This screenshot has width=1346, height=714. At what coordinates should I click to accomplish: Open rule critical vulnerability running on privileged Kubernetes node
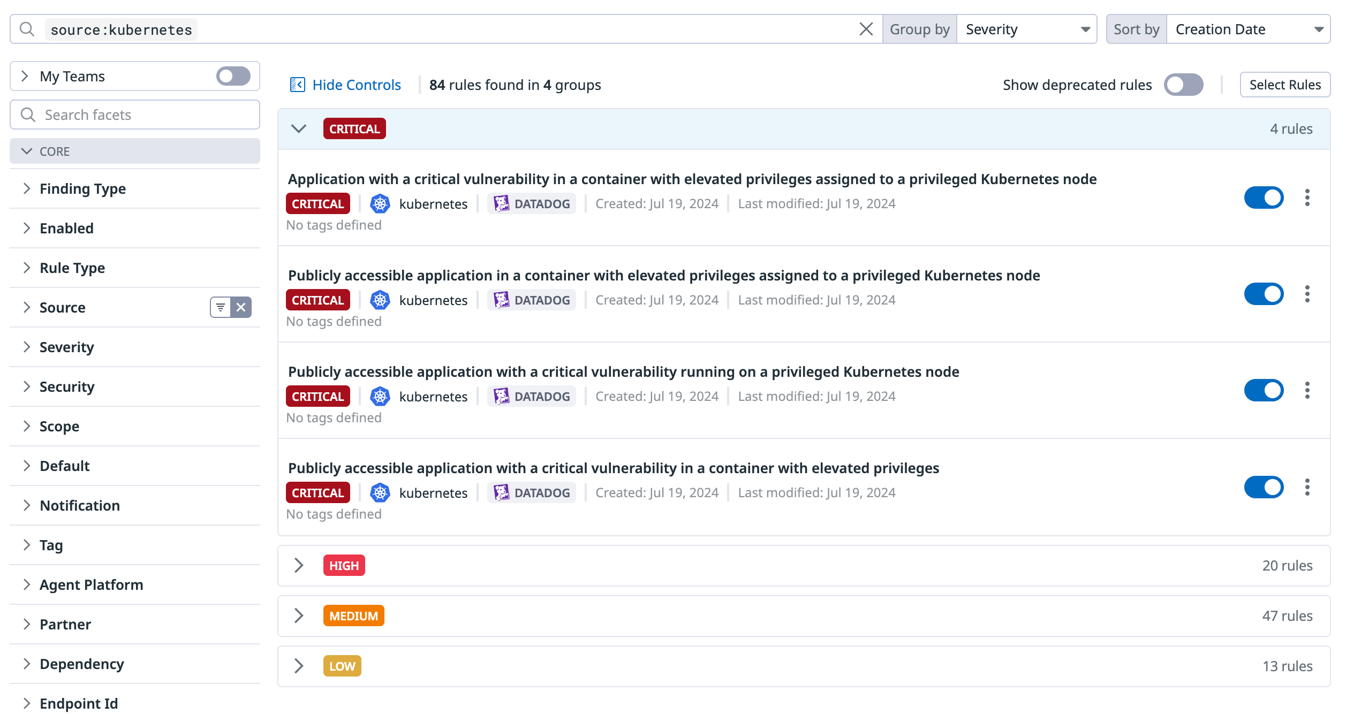pyautogui.click(x=624, y=371)
